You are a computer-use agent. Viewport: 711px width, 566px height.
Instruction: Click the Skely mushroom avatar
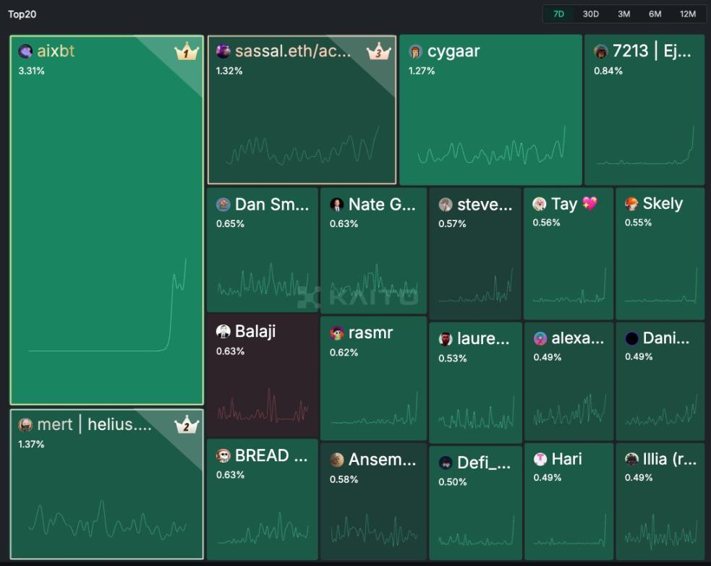(631, 203)
